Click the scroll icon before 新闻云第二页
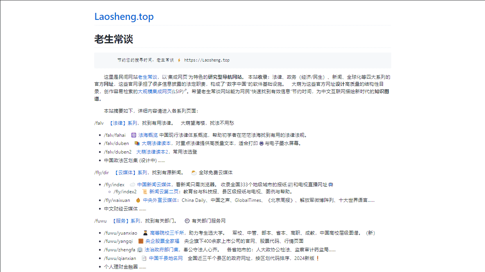 [145, 192]
